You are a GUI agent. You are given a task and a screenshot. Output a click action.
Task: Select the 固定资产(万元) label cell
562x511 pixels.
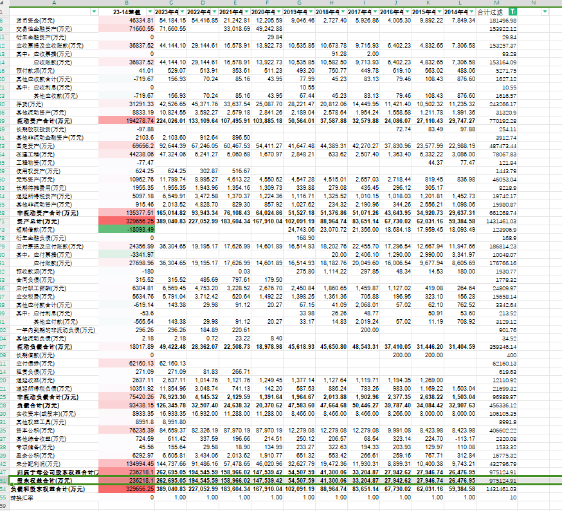[54, 146]
